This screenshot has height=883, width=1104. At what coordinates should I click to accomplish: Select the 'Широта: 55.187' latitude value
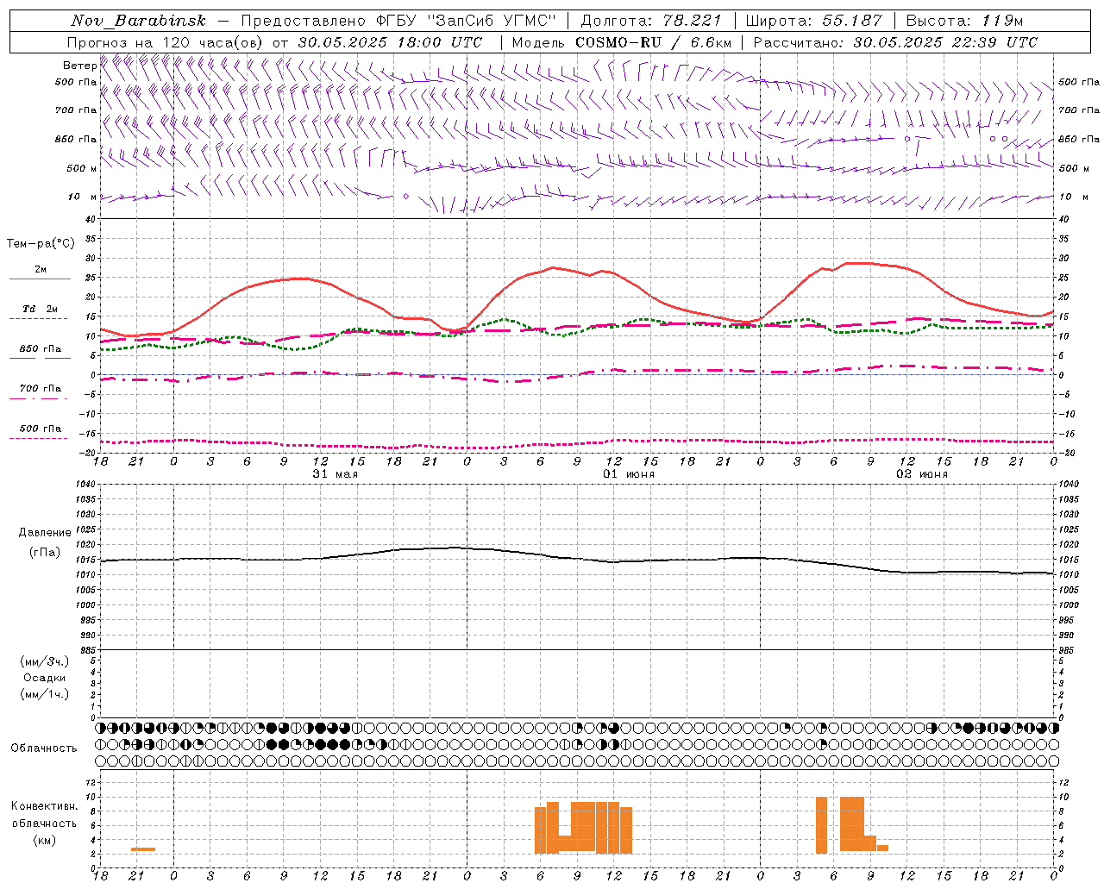click(813, 21)
